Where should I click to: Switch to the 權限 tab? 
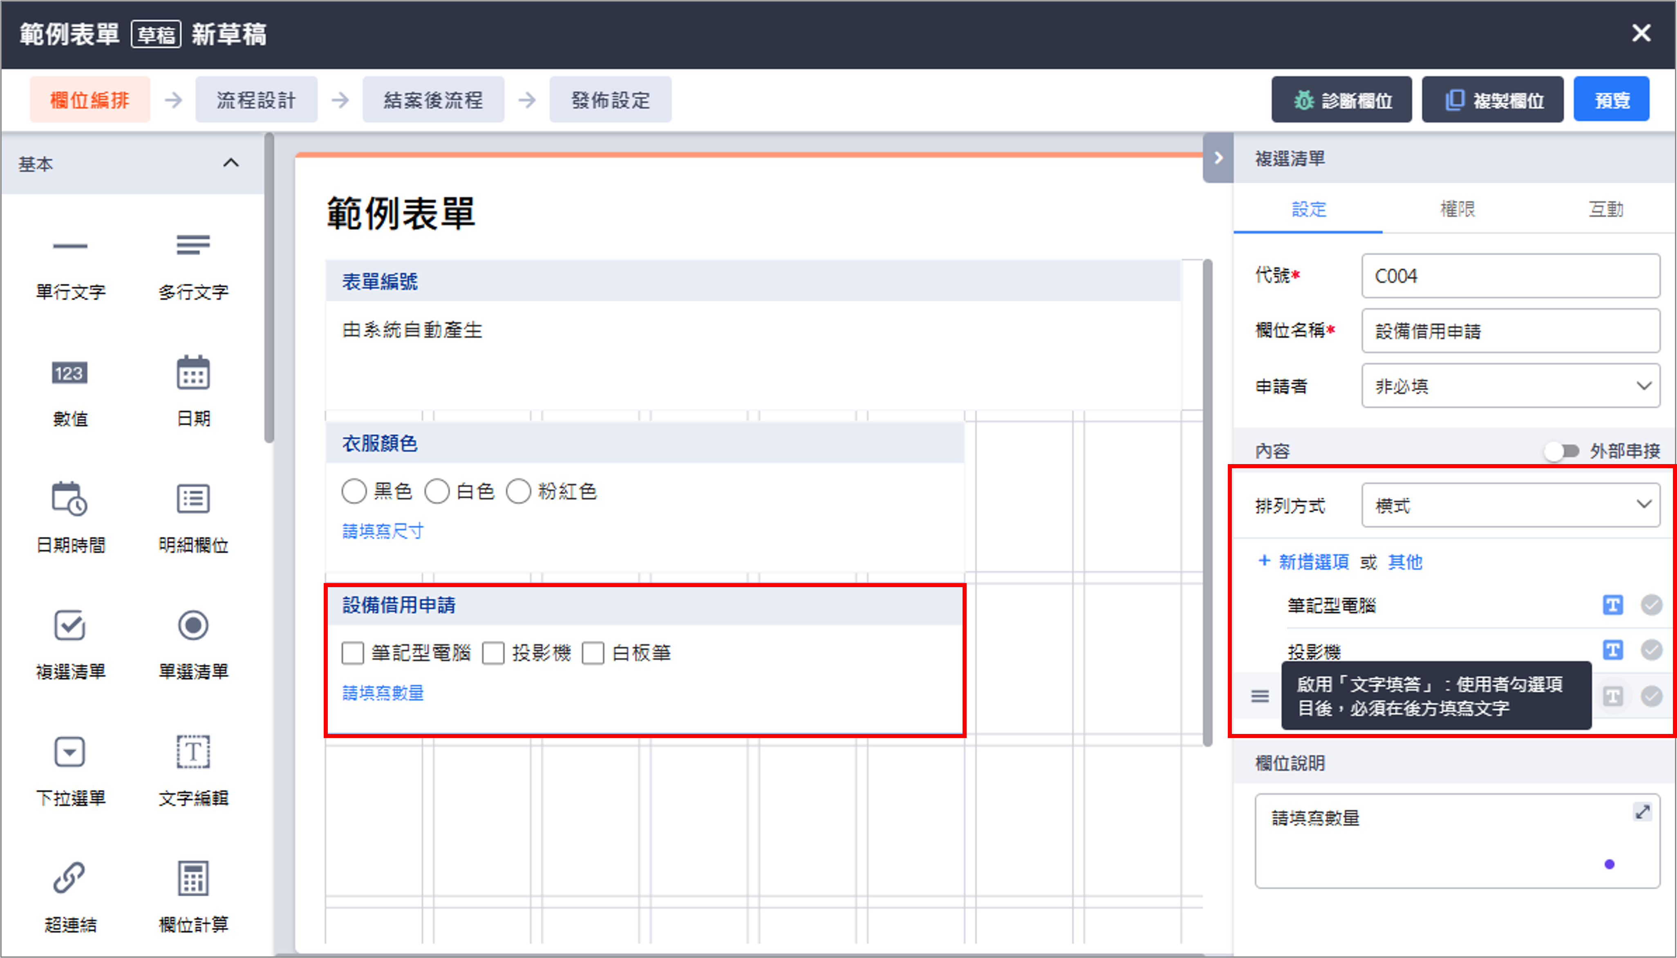tap(1458, 210)
